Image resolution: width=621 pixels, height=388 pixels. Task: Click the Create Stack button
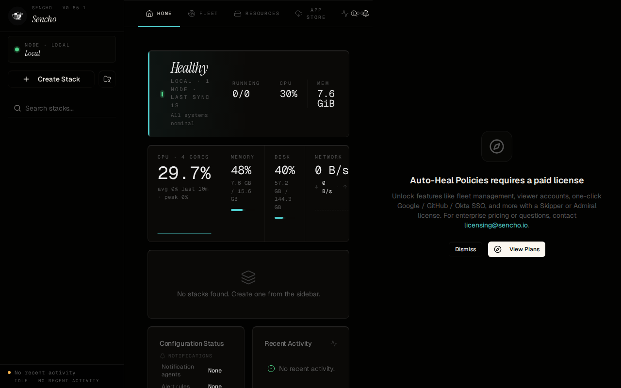[51, 79]
